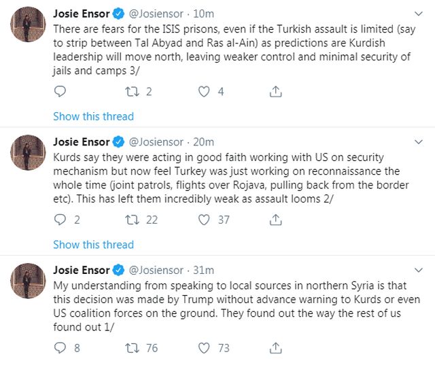Show this thread under the 20m tweet
The width and height of the screenshot is (435, 365).
(x=93, y=245)
